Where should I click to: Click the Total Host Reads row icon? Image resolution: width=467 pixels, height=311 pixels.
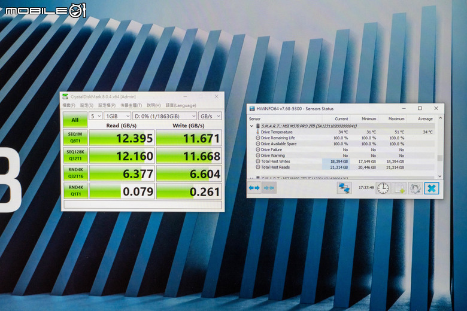tap(258, 167)
